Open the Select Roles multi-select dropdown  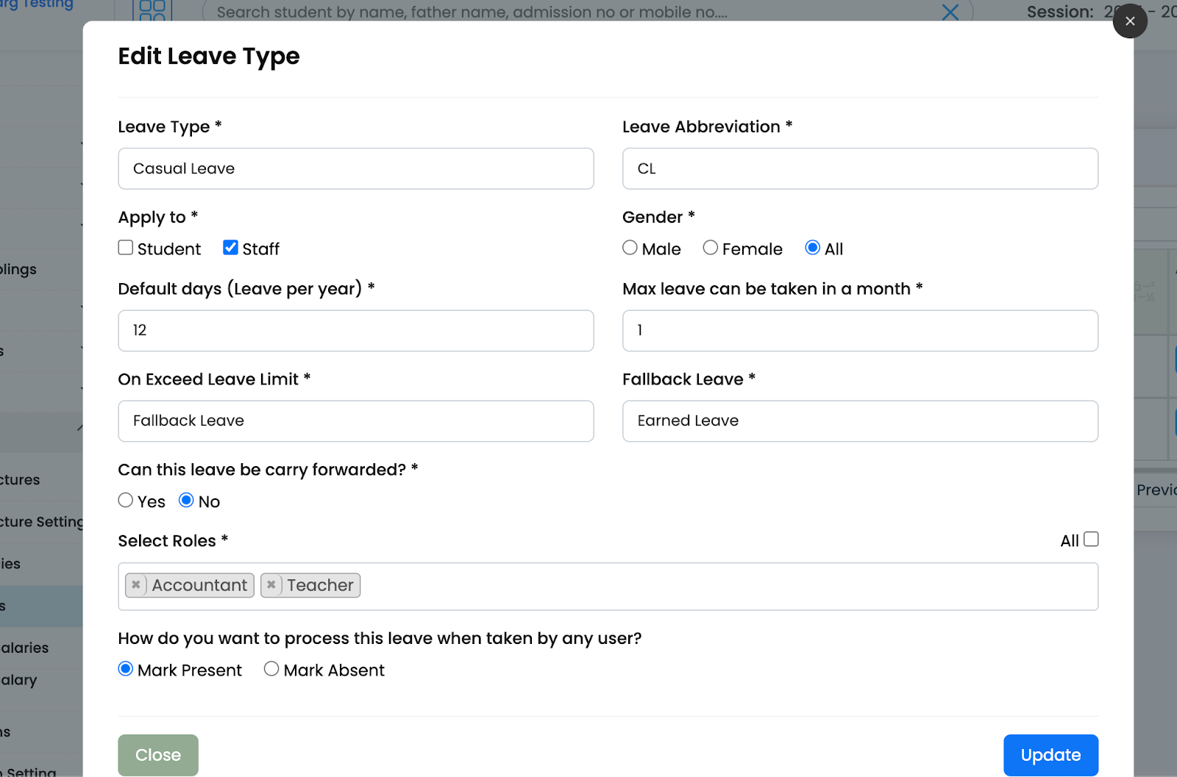pyautogui.click(x=662, y=586)
